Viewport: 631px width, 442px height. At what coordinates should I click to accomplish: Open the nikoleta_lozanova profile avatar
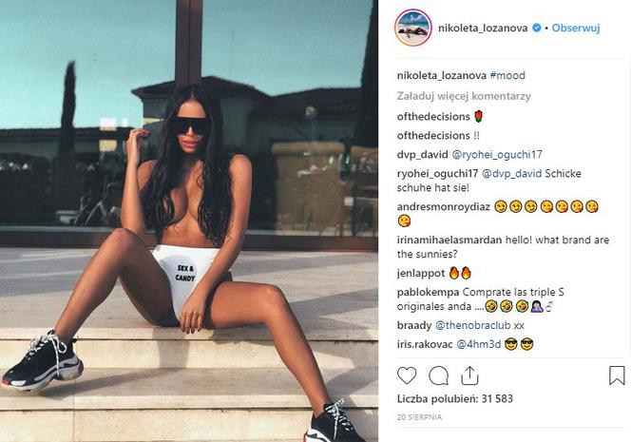tap(413, 28)
